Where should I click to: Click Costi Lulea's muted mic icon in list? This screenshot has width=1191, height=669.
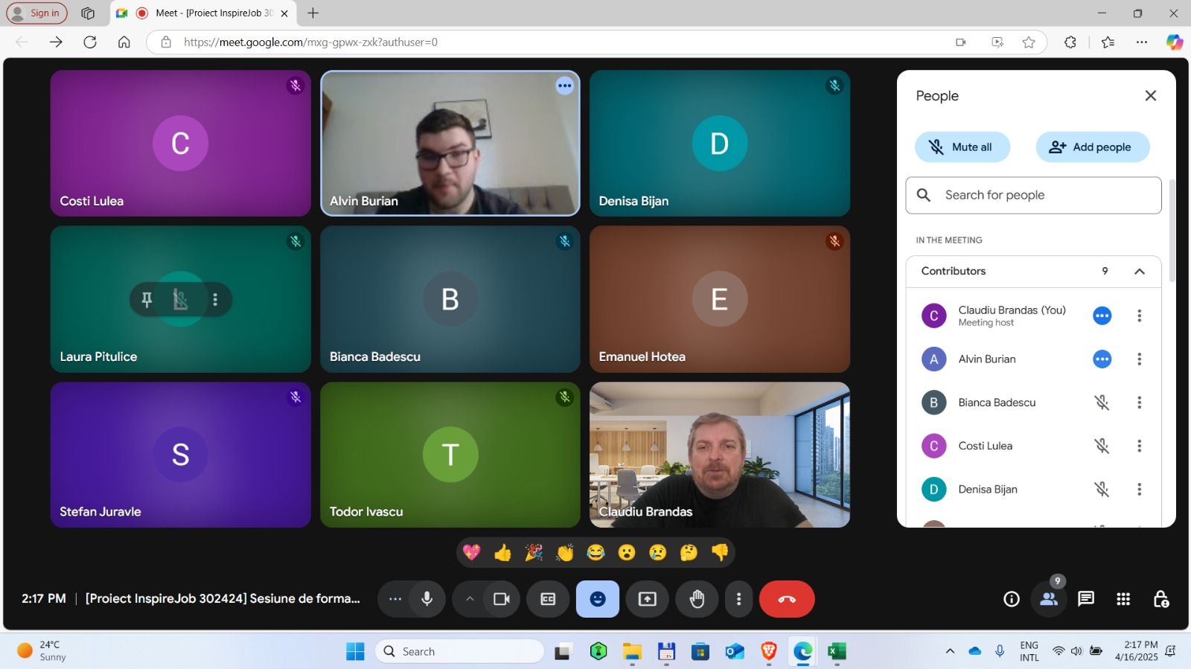point(1102,446)
